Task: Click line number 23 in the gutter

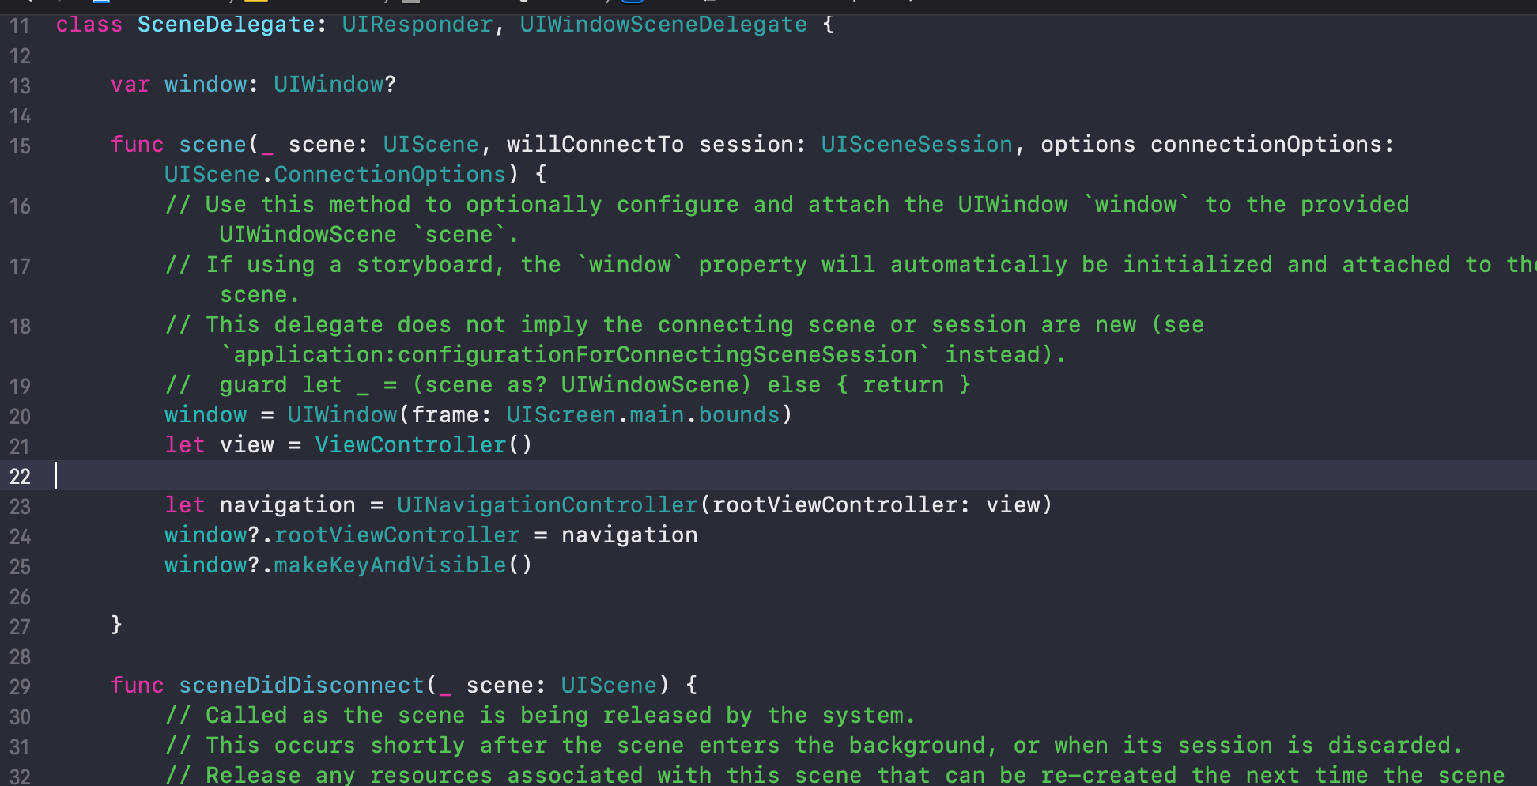Action: pyautogui.click(x=20, y=507)
